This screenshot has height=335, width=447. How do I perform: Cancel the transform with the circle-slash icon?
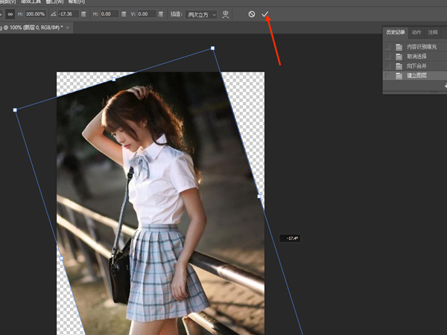click(251, 14)
